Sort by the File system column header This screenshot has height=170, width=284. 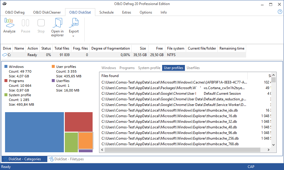(175, 48)
